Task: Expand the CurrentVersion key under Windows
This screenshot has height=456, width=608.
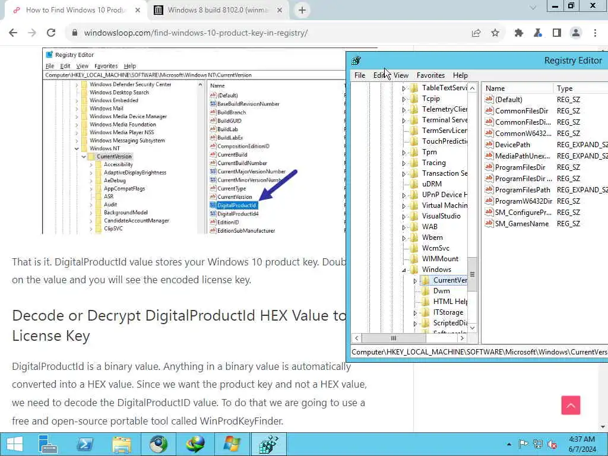Action: [415, 281]
